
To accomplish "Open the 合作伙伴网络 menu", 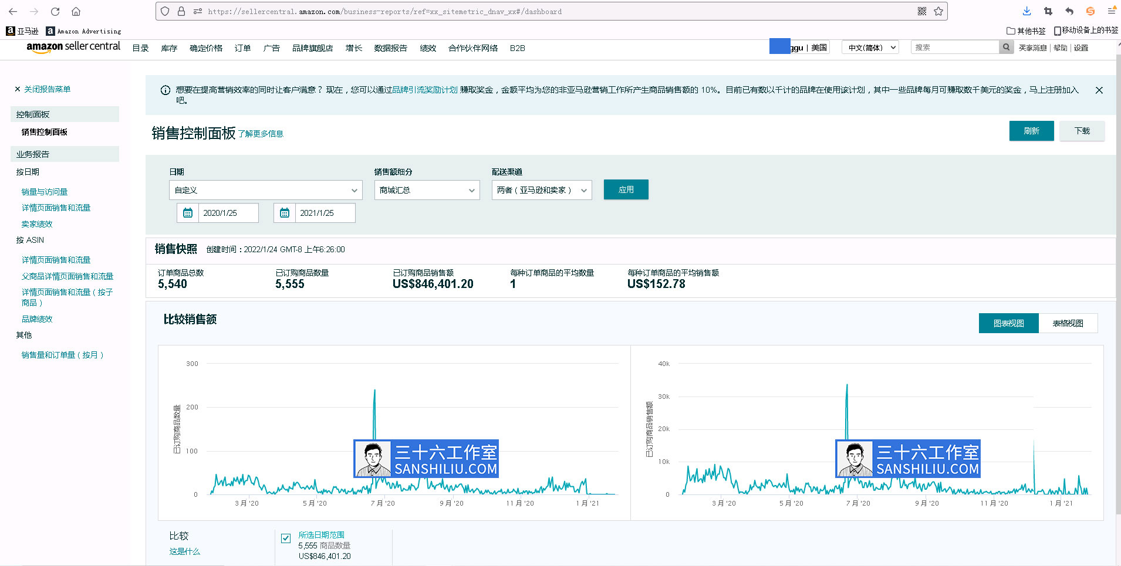I will [x=473, y=48].
